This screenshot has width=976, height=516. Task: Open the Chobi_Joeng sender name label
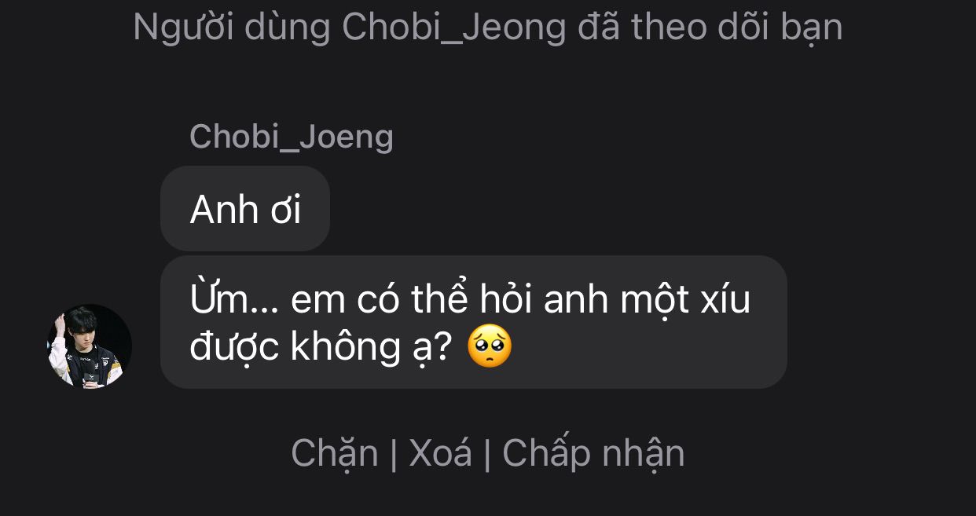point(292,137)
